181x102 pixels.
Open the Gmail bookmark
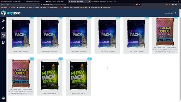click(x=29, y=8)
